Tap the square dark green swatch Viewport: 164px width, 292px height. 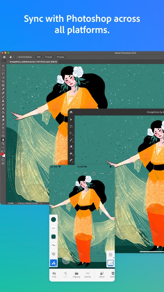click(x=54, y=237)
